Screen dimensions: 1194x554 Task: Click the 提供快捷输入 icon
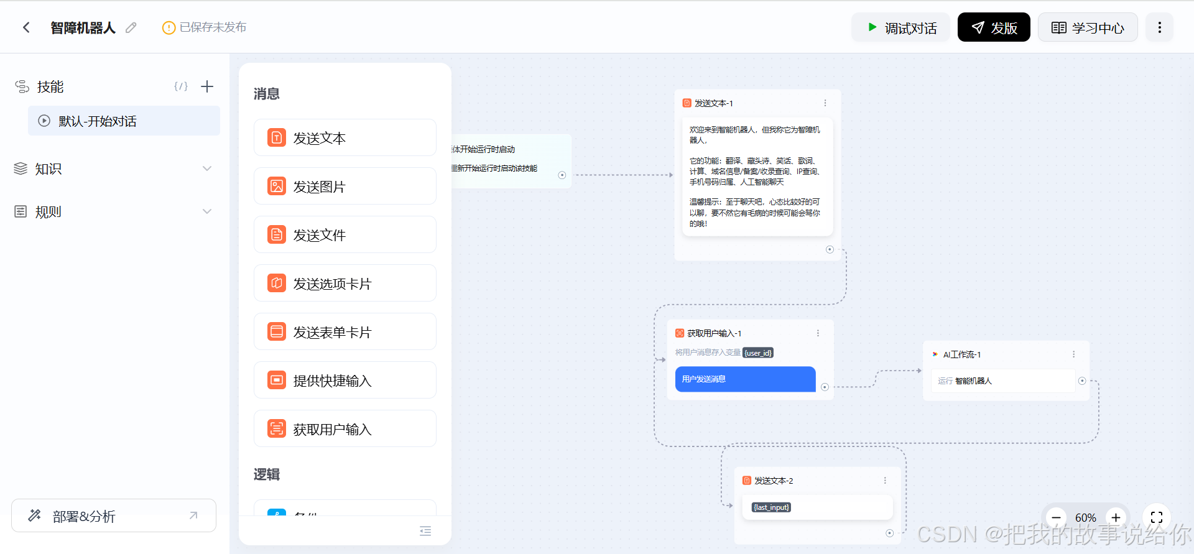coord(277,380)
